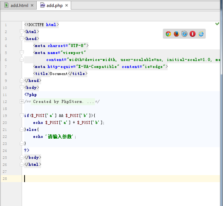Click 'charset="UTF-8"' attribute on line 4

click(67, 46)
